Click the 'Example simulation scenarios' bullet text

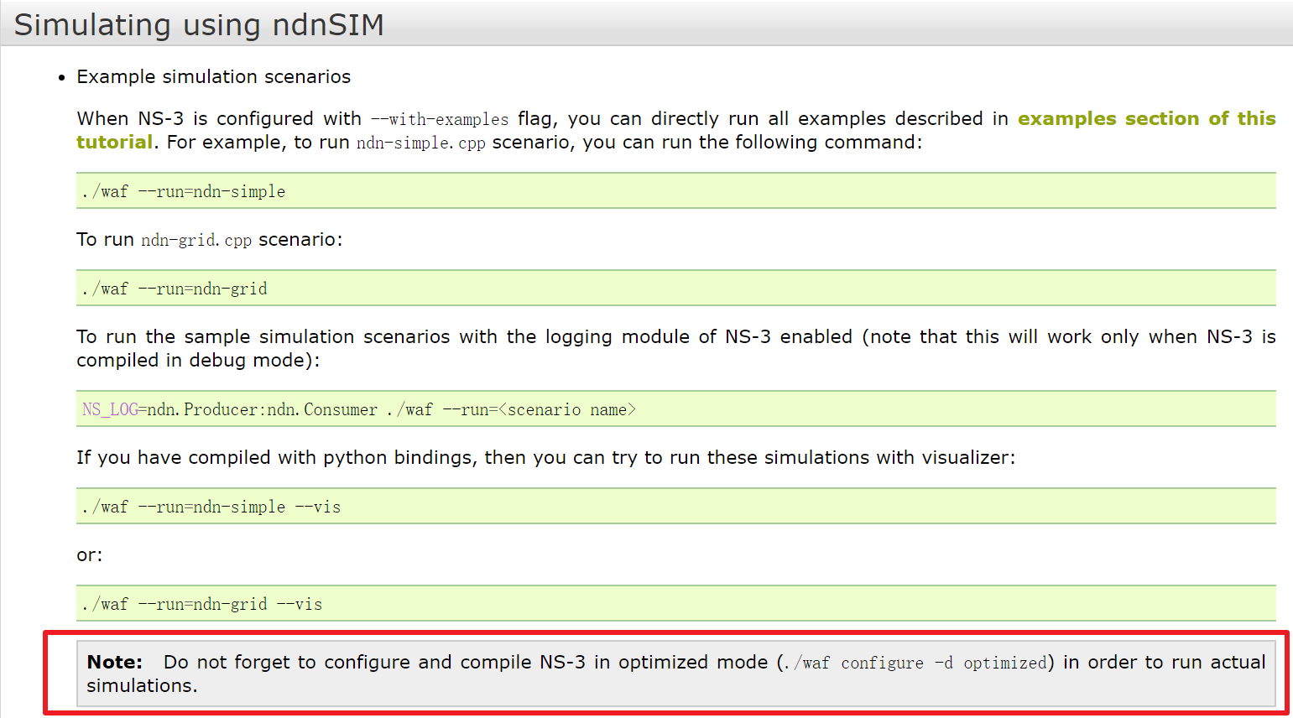pos(213,76)
